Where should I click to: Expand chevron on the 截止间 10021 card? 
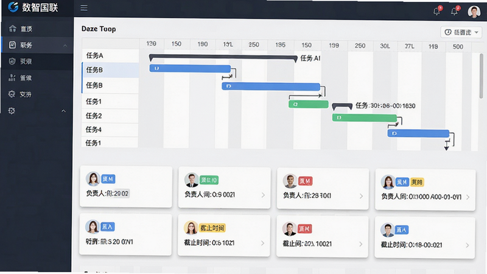coord(361,244)
